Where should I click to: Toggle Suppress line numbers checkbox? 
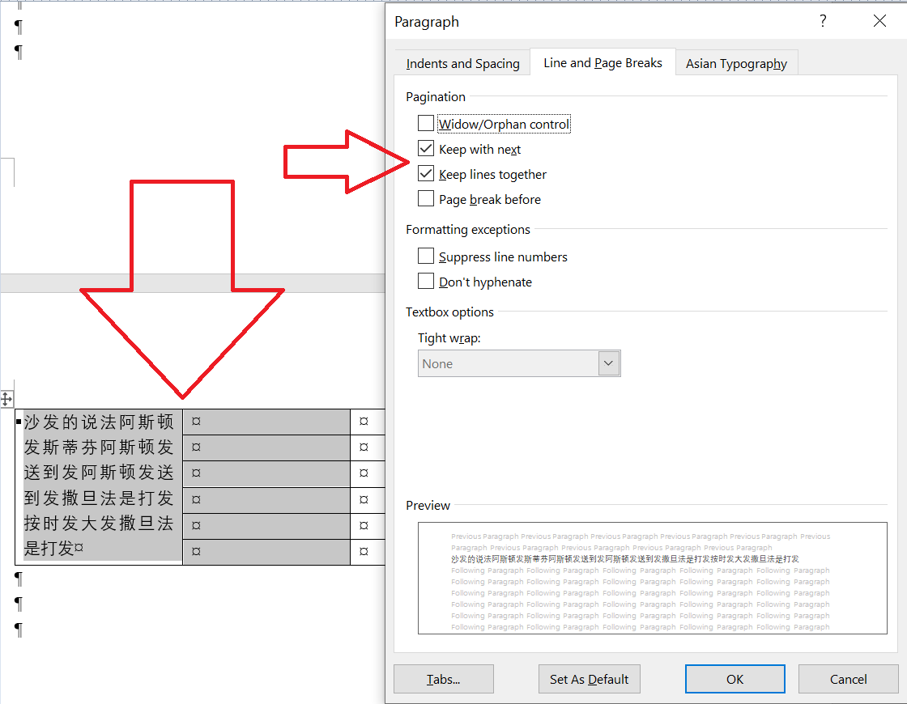(426, 257)
